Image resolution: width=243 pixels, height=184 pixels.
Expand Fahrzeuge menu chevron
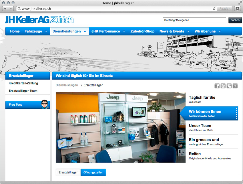(x=46, y=31)
